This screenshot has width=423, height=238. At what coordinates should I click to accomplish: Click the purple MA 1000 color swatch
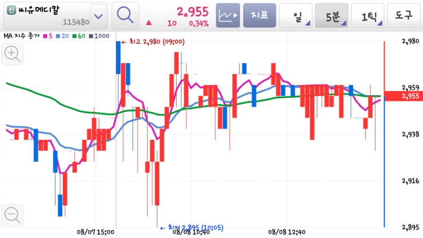point(91,36)
